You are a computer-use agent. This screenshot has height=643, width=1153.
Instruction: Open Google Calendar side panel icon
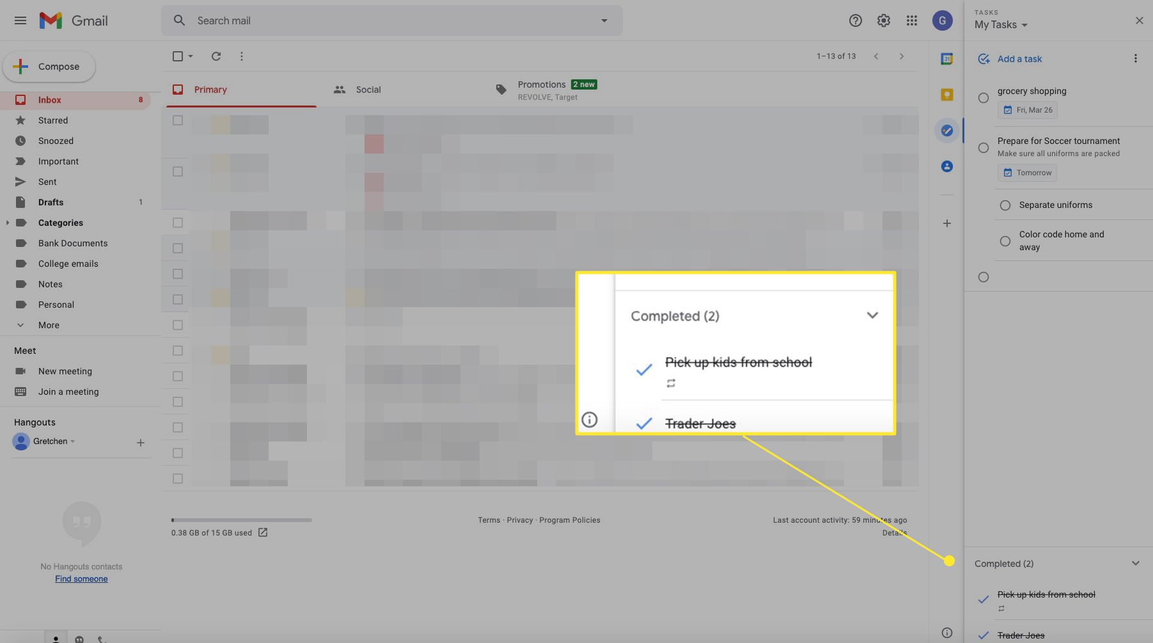tap(947, 59)
